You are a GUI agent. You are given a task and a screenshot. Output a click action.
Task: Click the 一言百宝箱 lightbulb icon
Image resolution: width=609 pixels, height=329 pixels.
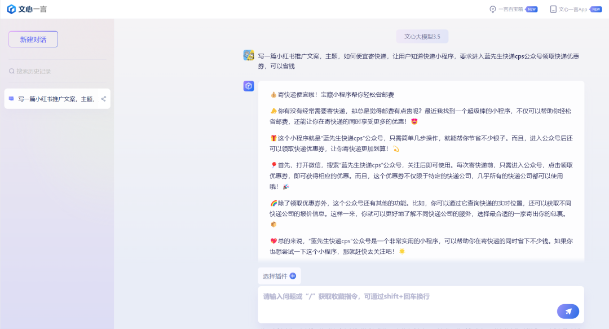pyautogui.click(x=492, y=10)
